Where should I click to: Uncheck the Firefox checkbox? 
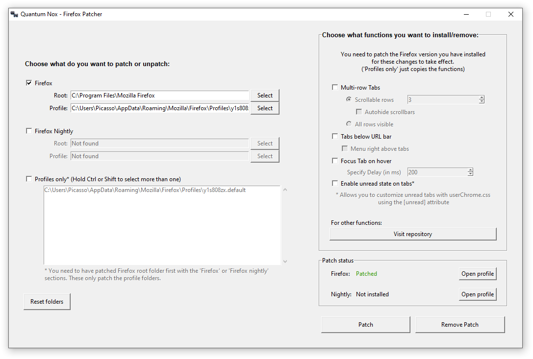(29, 83)
